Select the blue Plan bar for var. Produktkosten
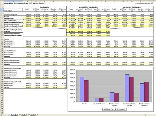 click(x=97, y=100)
